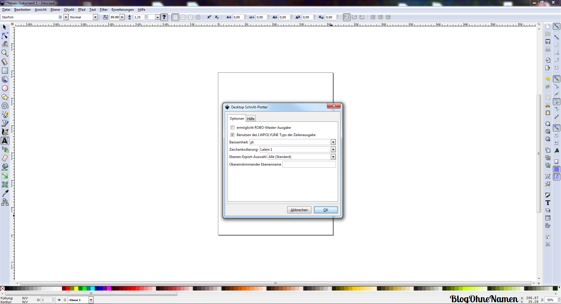This screenshot has height=304, width=561.
Task: Toggle layer visibility eye in status bar
Action: 59,300
